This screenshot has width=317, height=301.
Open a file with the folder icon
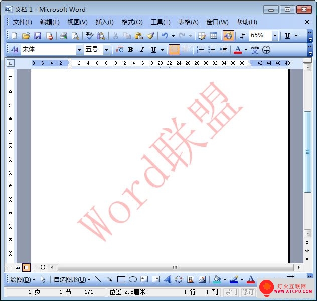coord(26,36)
